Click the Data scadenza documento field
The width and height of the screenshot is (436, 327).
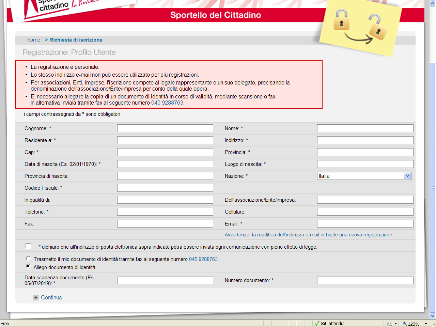pos(165,280)
